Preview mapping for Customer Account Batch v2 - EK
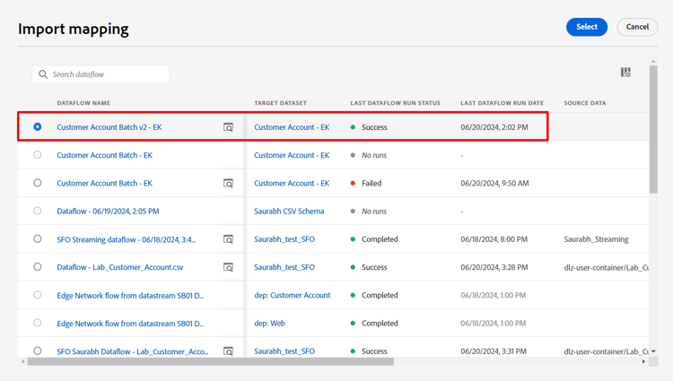The height and width of the screenshot is (381, 673). tap(228, 127)
